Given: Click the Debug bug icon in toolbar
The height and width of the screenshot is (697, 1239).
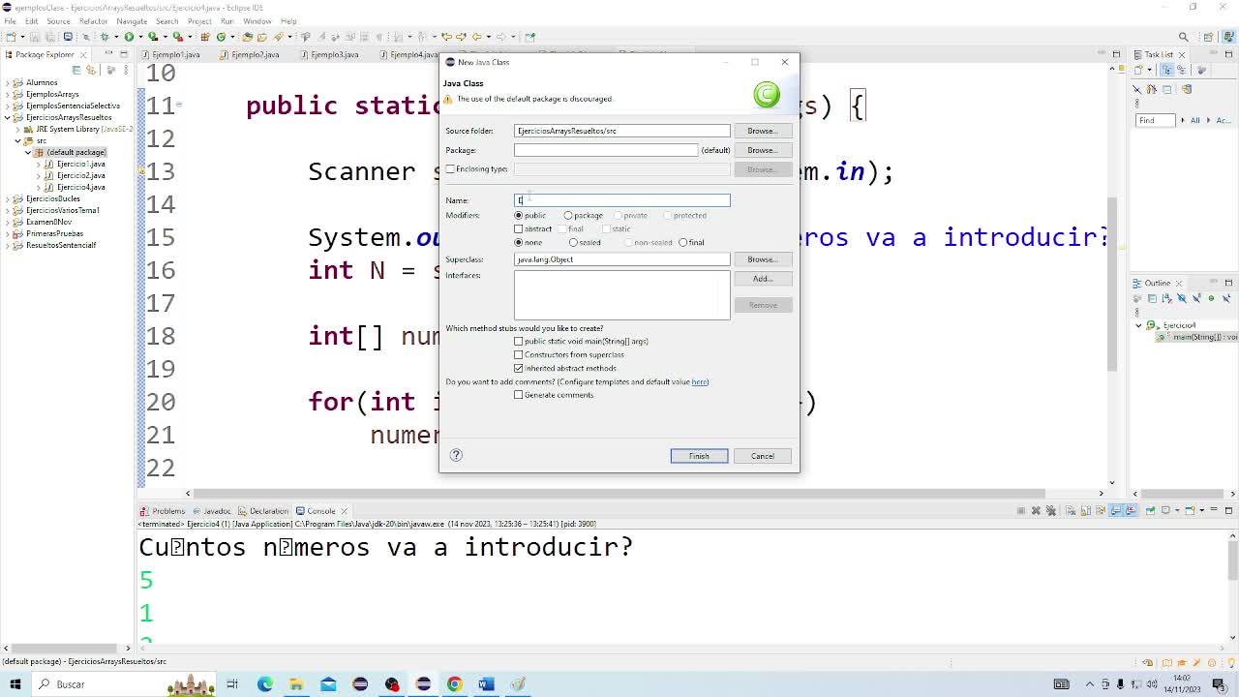Looking at the screenshot, I should [104, 37].
